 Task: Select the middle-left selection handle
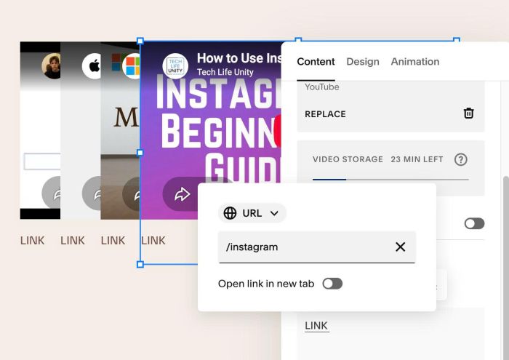pos(140,153)
